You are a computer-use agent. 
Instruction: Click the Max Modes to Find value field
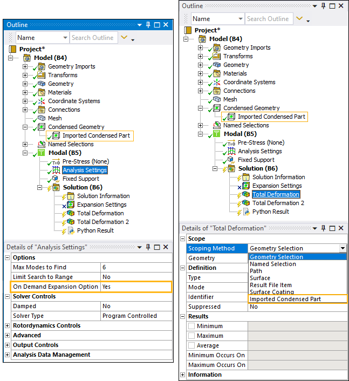(x=136, y=267)
